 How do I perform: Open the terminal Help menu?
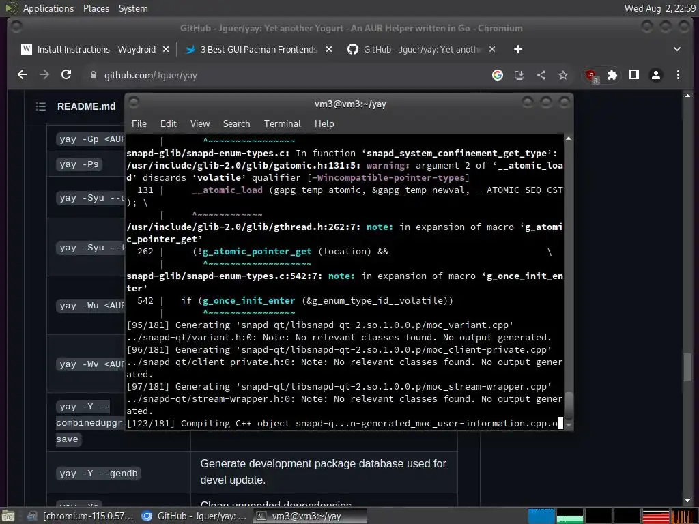click(x=324, y=123)
